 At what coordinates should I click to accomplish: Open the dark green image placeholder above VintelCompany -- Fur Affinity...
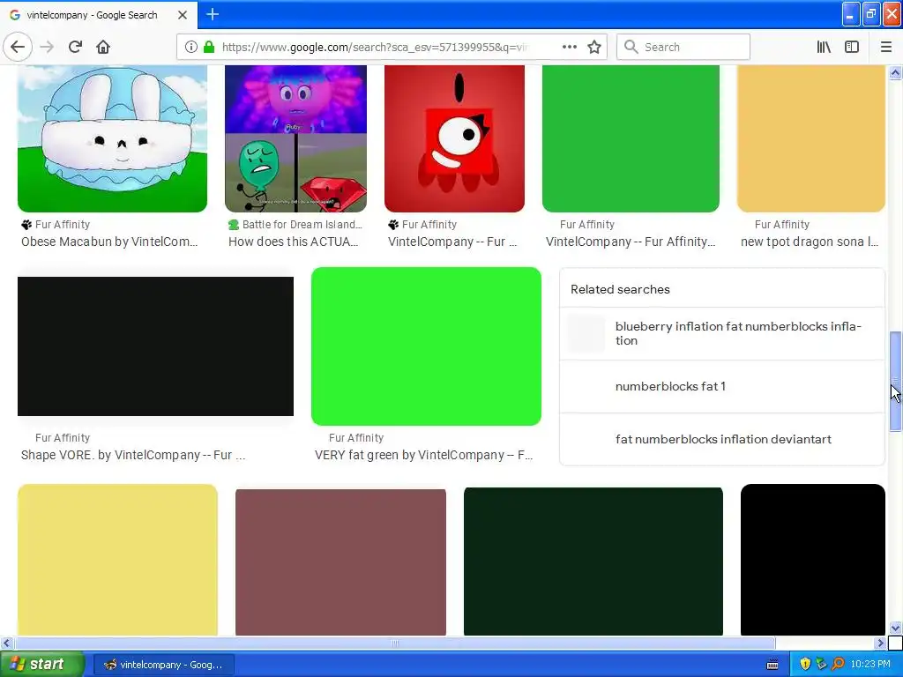tap(631, 138)
